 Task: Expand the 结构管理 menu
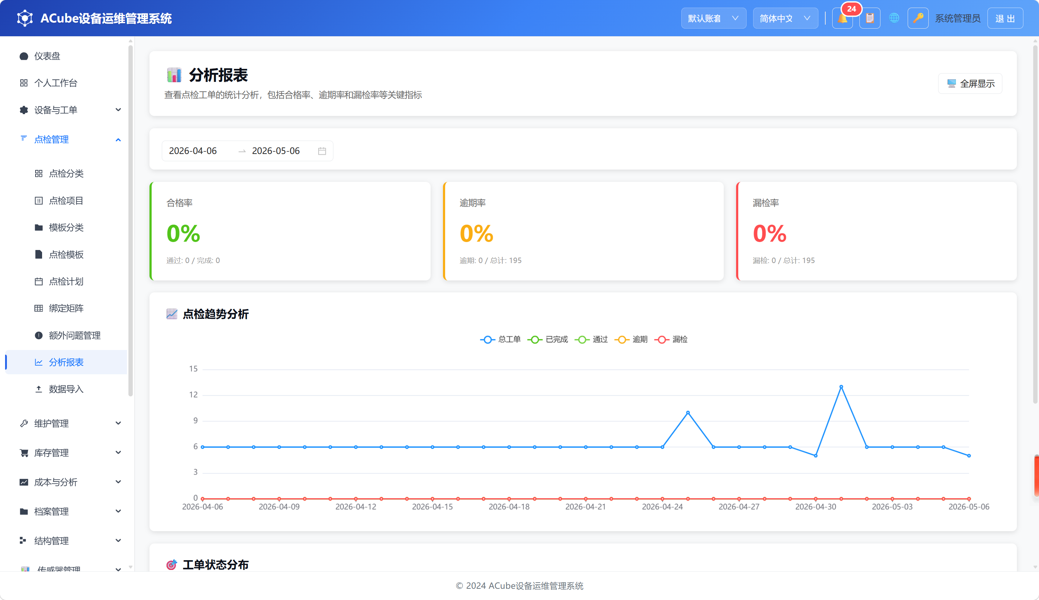[66, 541]
